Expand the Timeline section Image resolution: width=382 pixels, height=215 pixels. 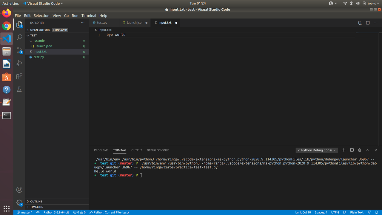click(57, 207)
